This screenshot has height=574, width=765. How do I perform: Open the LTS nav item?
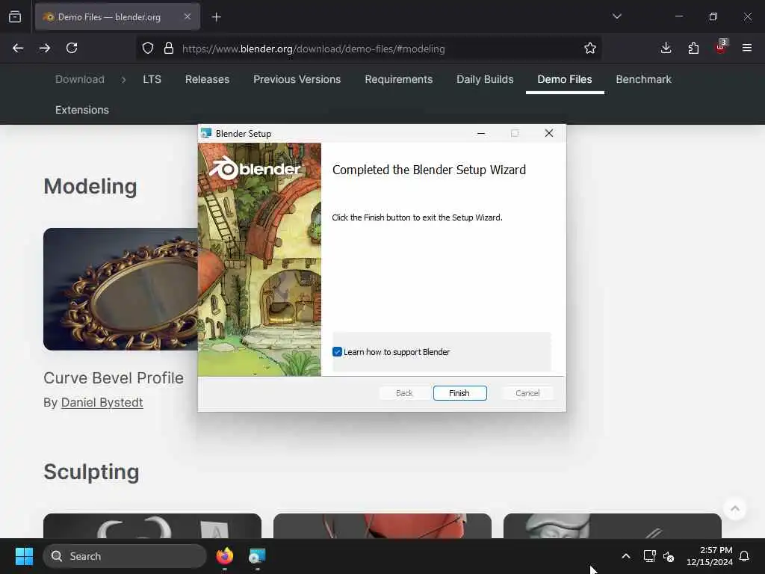coord(152,79)
